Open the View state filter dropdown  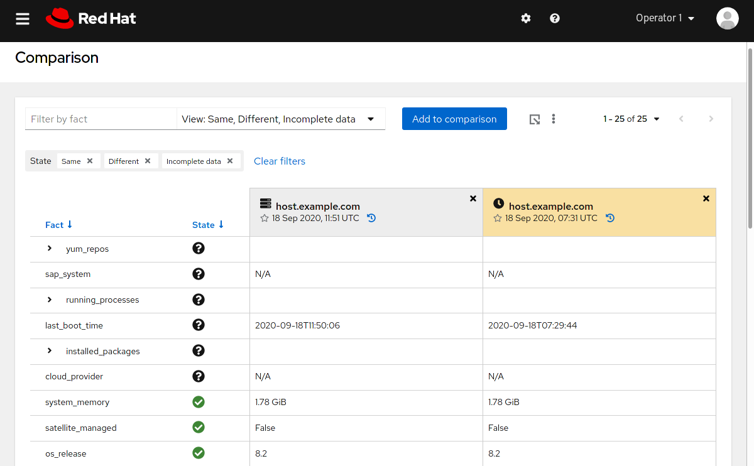point(280,119)
